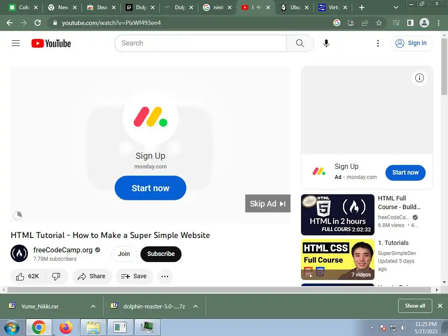Viewport: 448px width, 336px height.
Task: Start voice search with the microphone icon
Action: tap(326, 43)
